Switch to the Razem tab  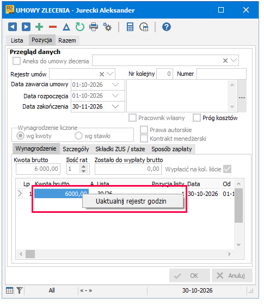coord(67,40)
